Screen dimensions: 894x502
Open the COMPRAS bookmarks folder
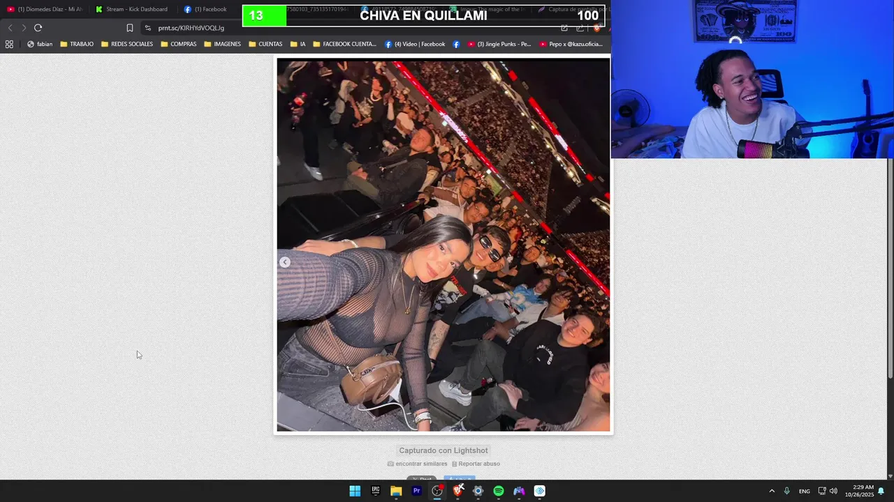coord(179,44)
